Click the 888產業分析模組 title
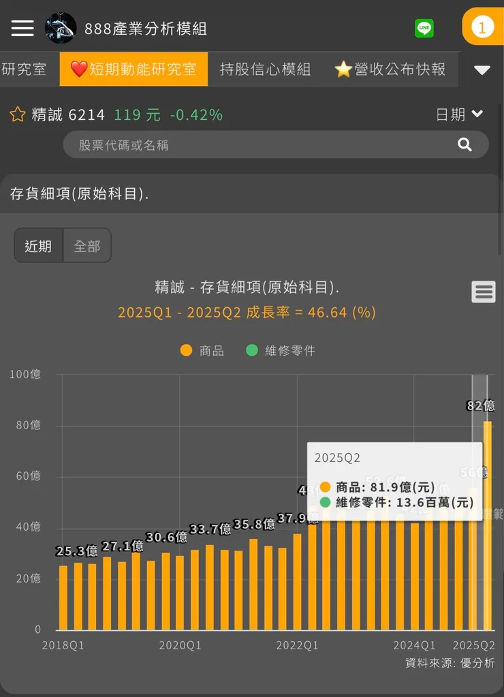The image size is (504, 697). [x=146, y=29]
